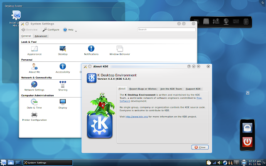Switch to the Advanced tab
The height and width of the screenshot is (166, 266).
[41, 36]
